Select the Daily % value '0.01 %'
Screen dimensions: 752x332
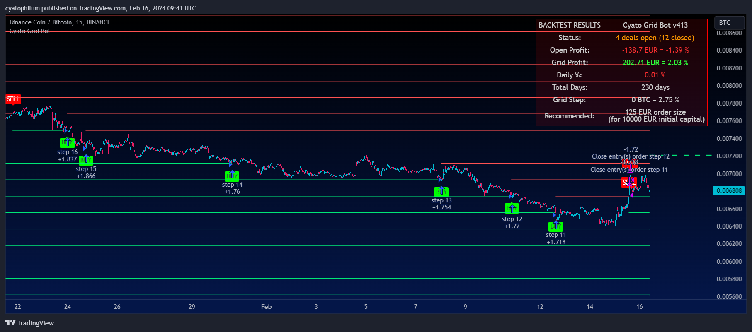click(x=655, y=75)
